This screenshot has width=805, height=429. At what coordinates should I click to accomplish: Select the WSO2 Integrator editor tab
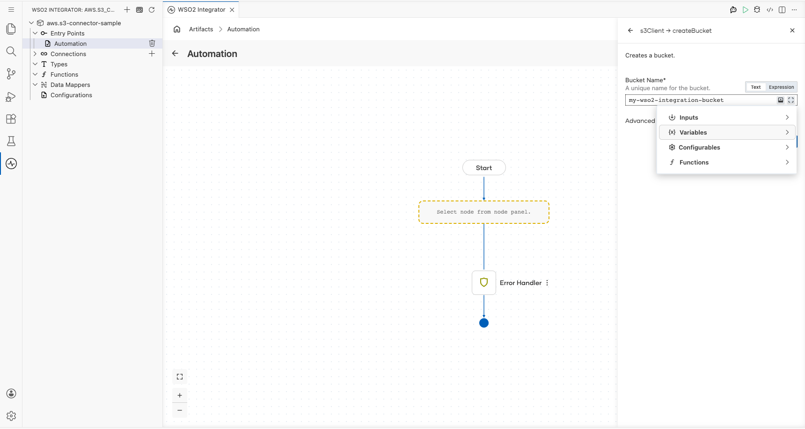201,9
